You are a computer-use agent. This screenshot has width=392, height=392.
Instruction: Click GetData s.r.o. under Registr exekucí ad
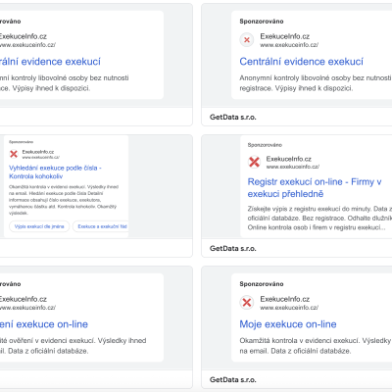pos(233,248)
